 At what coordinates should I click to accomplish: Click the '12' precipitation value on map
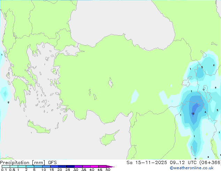point(193,113)
